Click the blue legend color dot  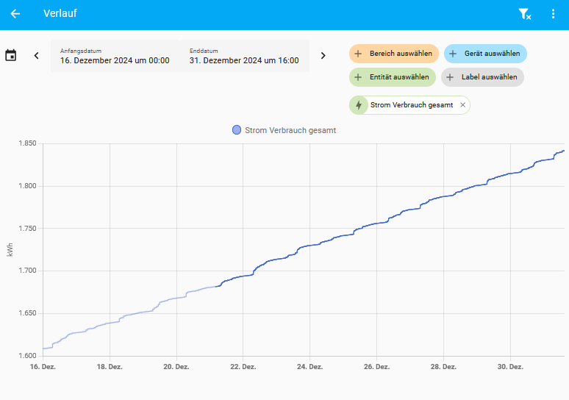237,130
